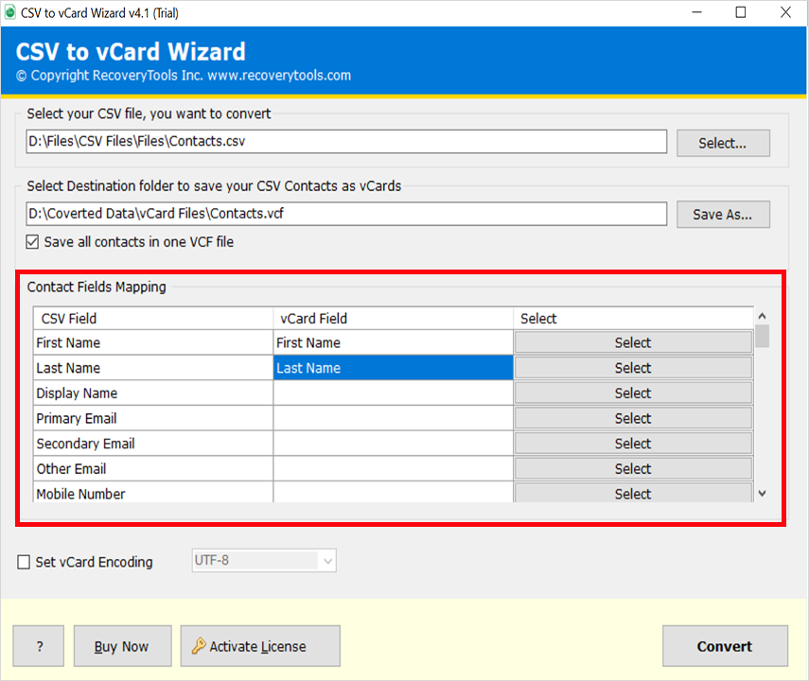Click Select button in Primary Email row
The image size is (809, 681).
[x=633, y=418]
